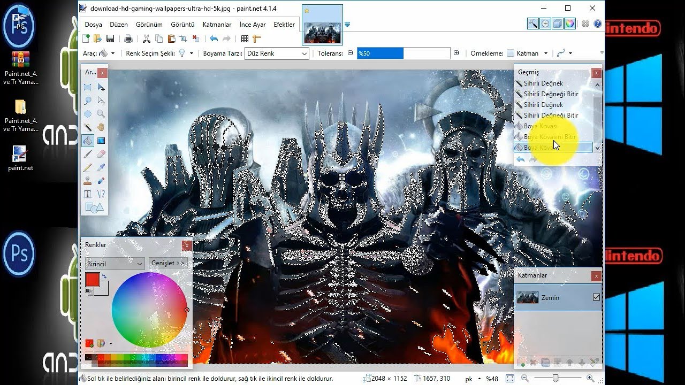Viewport: 685px width, 385px height.
Task: Select the Color Picker eyedropper tool
Action: [101, 167]
